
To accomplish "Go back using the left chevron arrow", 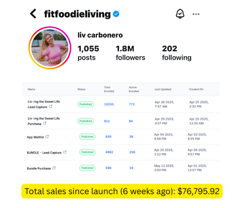I will [x=33, y=14].
